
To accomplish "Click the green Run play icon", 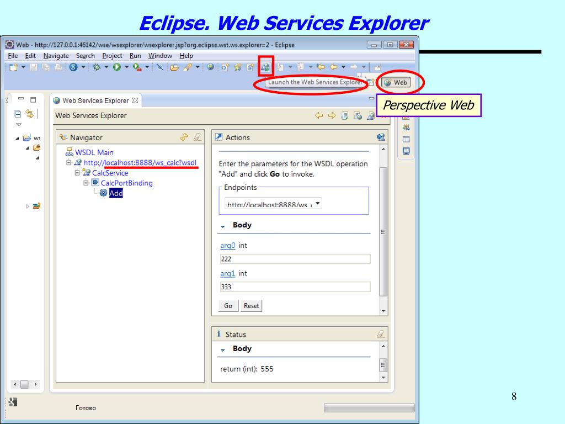I will (117, 67).
